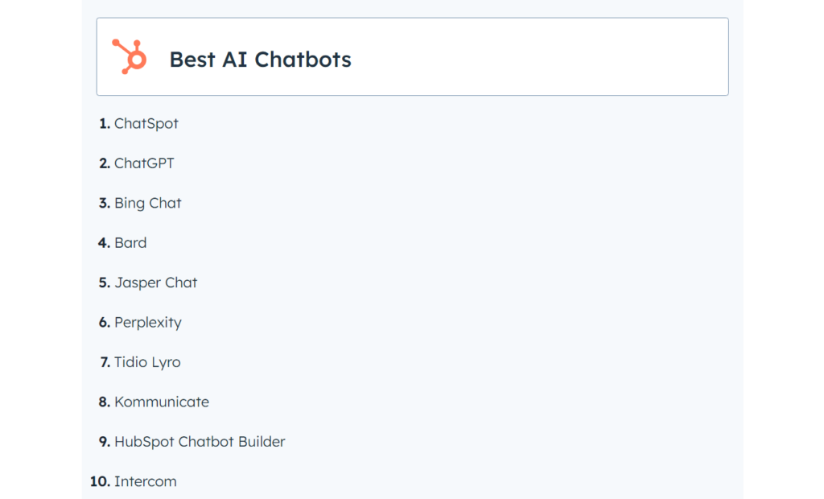Viewport: 824px width, 499px height.
Task: Click the HubSpot sprocket logo
Action: [130, 56]
